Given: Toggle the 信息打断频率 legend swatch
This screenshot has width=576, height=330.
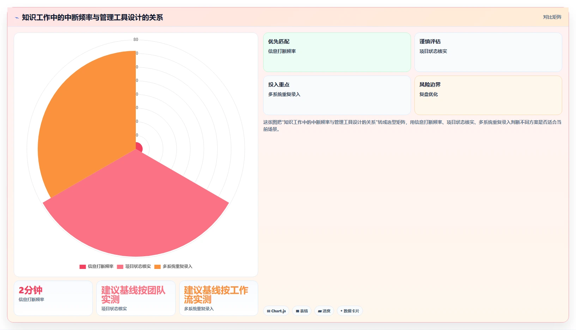Looking at the screenshot, I should tap(83, 267).
